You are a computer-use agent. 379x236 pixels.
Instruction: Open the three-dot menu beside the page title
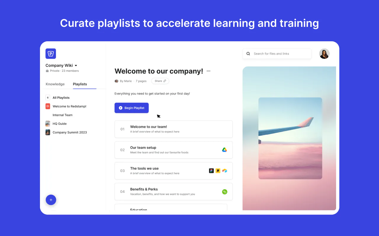tap(208, 71)
